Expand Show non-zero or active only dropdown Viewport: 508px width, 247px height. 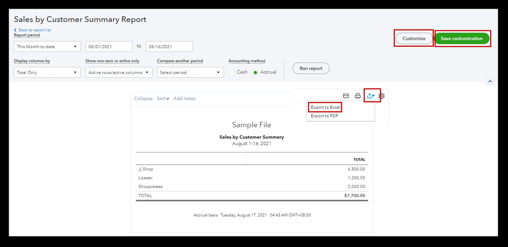coord(119,73)
